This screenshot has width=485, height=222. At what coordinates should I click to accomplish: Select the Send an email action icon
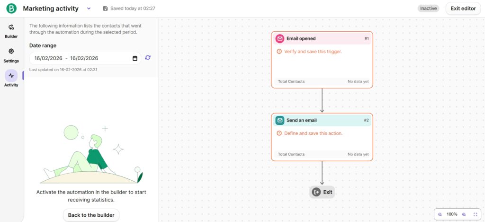pos(280,120)
